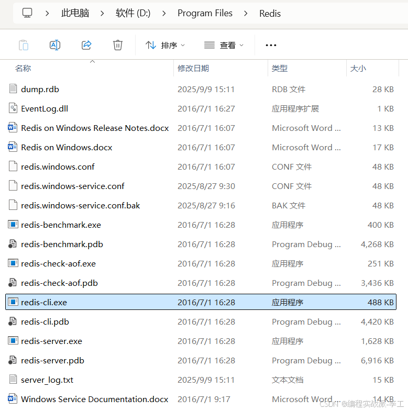Screen dimensions: 408x411
Task: Expand the chevron after computer icon
Action: pyautogui.click(x=47, y=13)
